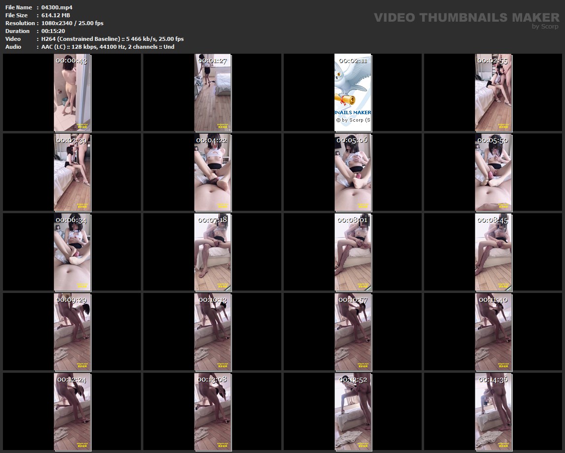The image size is (565, 453).
Task: Click the thumbnail labeled 00:08:01
Action: pyautogui.click(x=353, y=252)
